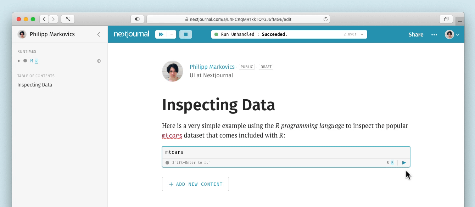Click the PUBLIC badge

(x=247, y=67)
